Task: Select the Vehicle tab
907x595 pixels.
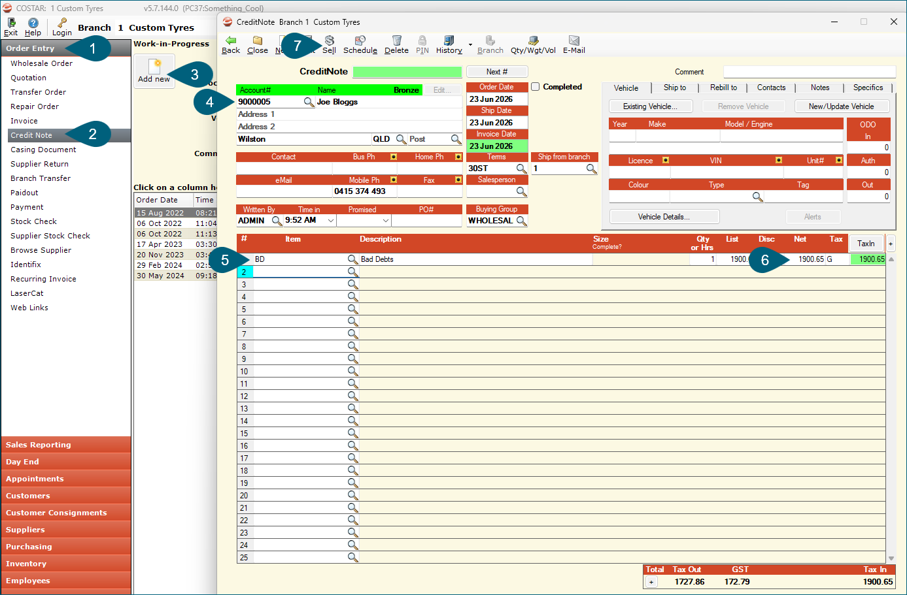Action: pyautogui.click(x=626, y=88)
